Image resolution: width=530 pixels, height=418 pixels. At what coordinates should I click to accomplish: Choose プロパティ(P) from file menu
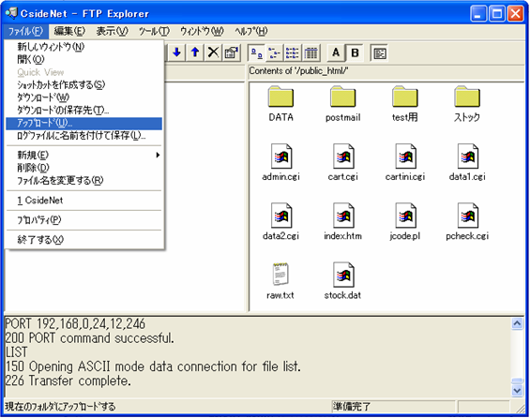click(83, 220)
